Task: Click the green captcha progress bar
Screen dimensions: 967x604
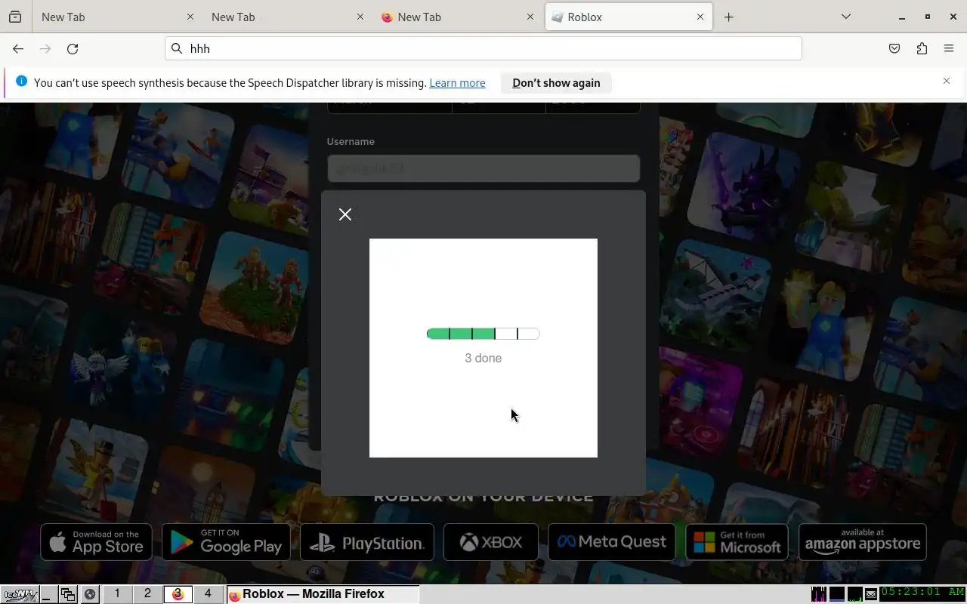Action: click(x=483, y=334)
